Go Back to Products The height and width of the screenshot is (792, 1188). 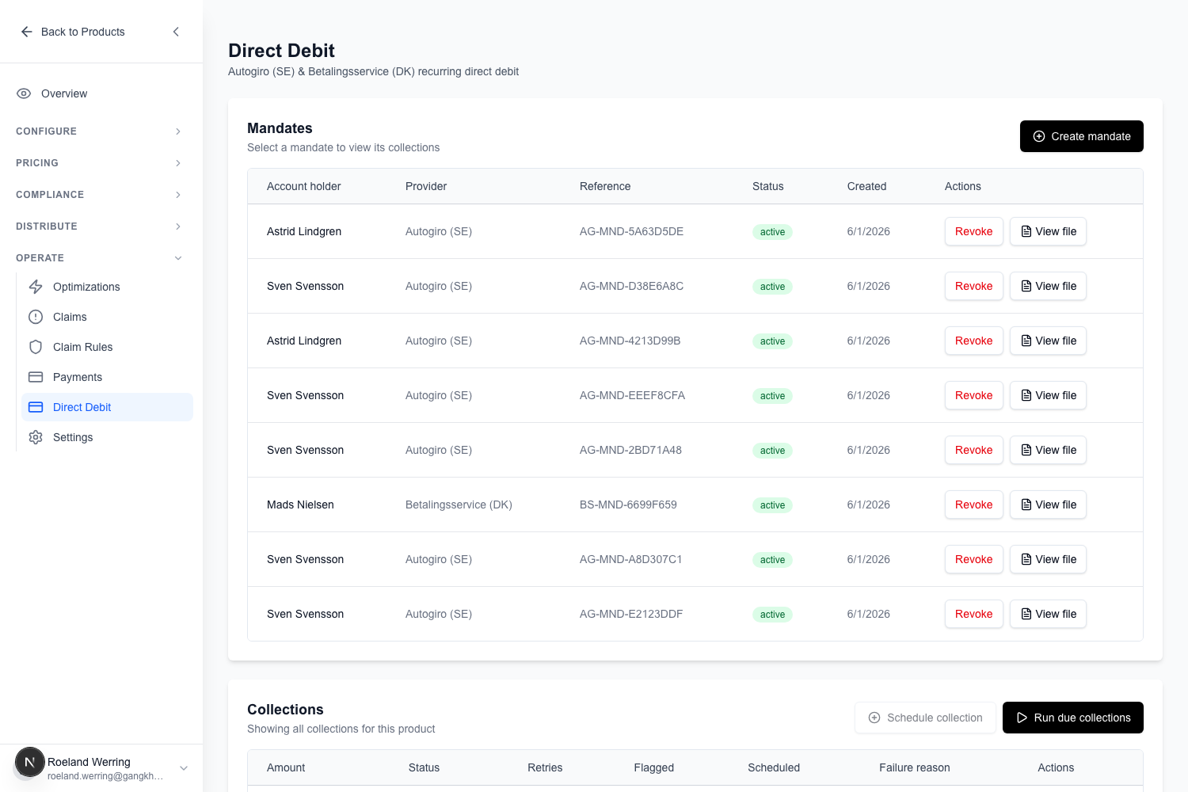[x=73, y=32]
